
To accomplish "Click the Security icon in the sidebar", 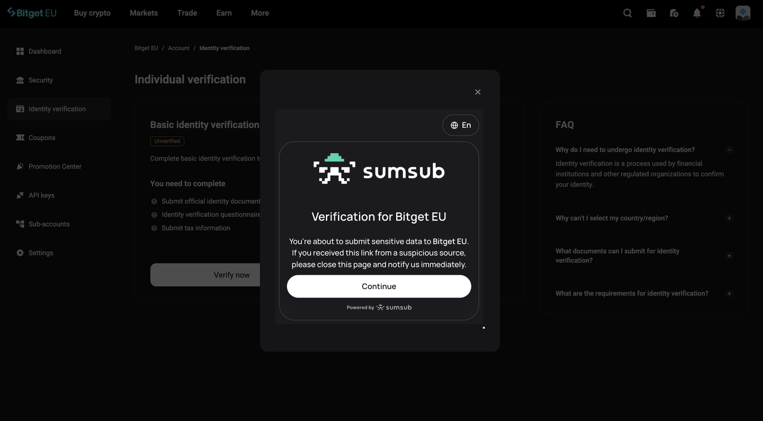I will (x=20, y=80).
